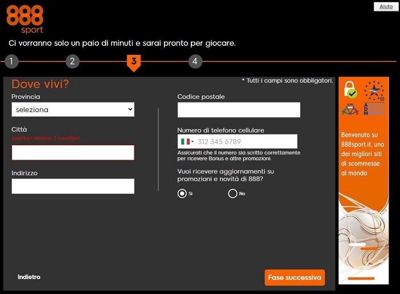Click the Indirizzo input field
The image size is (400, 294).
(73, 186)
